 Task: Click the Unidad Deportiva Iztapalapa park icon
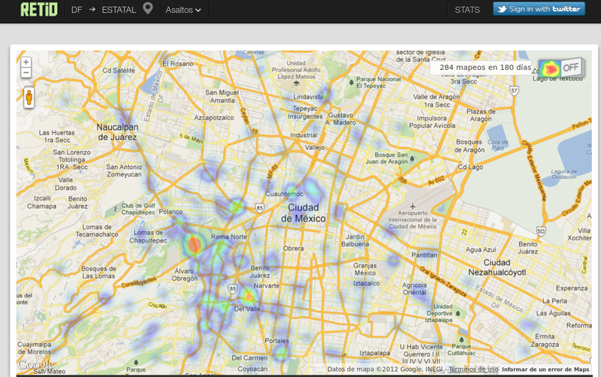click(458, 313)
